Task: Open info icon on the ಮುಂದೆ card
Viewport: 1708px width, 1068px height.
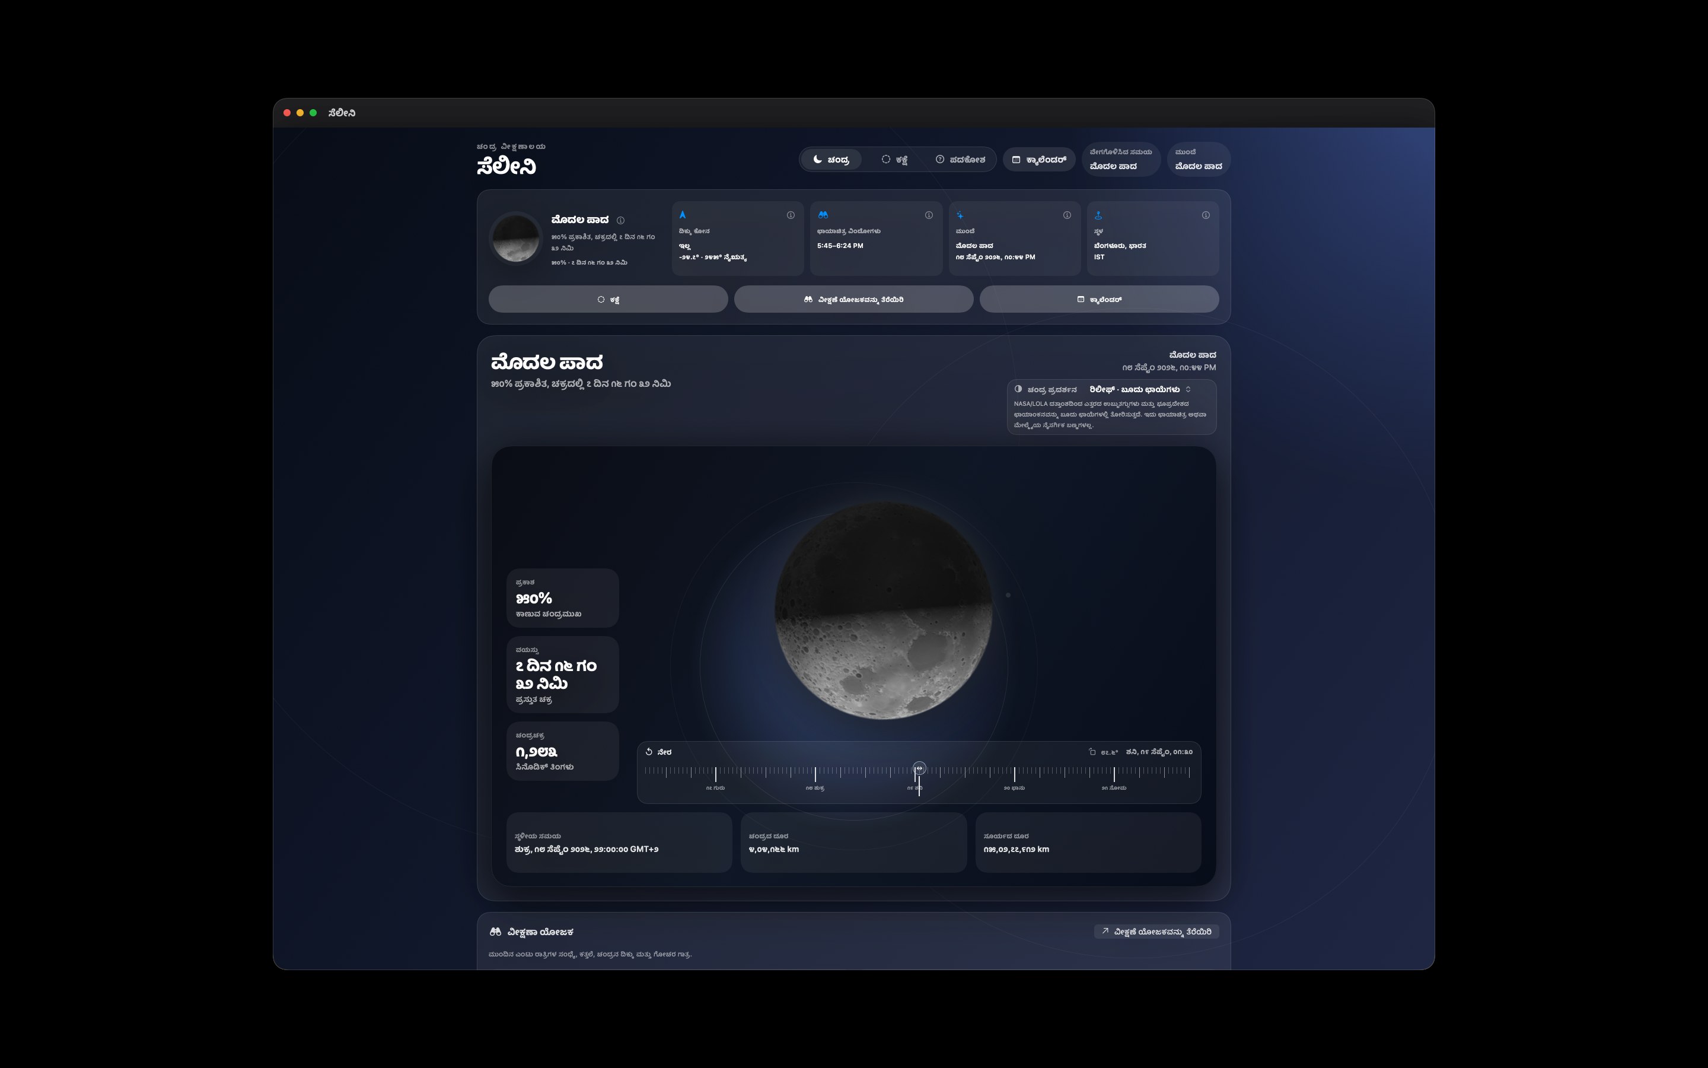Action: point(1067,215)
